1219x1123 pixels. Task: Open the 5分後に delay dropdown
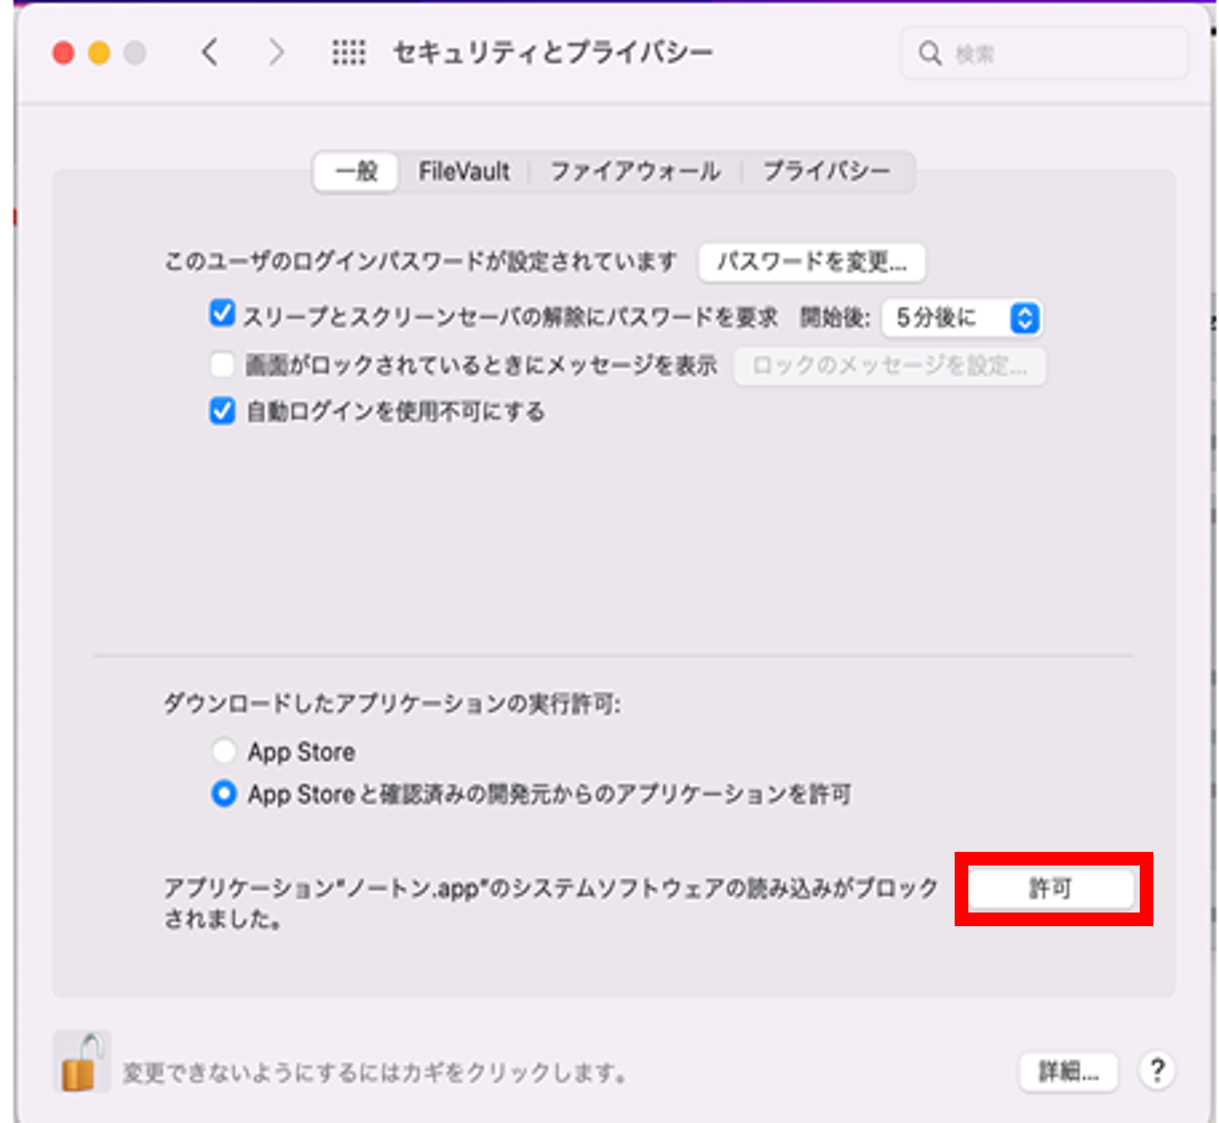(960, 317)
